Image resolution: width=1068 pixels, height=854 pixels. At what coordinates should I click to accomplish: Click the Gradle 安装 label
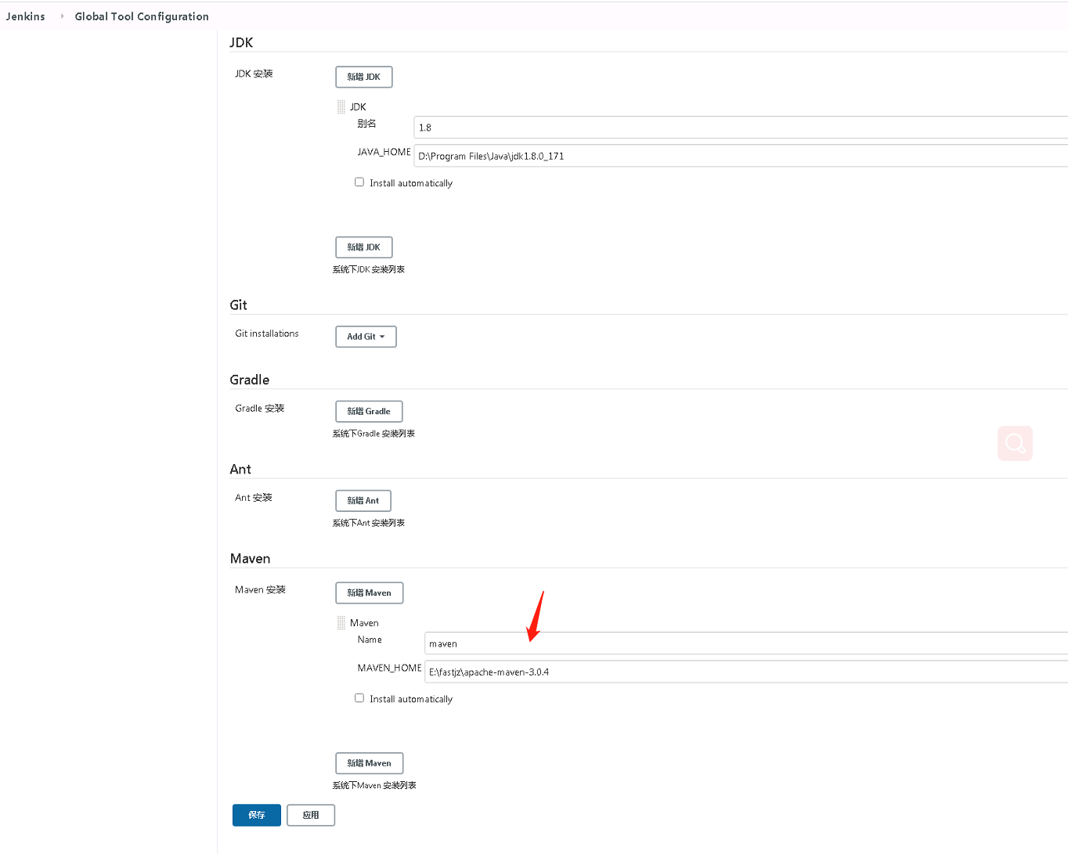(x=260, y=409)
